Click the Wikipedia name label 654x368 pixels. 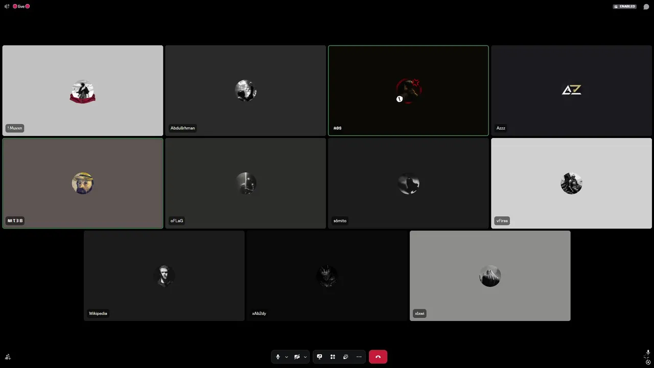tap(98, 313)
